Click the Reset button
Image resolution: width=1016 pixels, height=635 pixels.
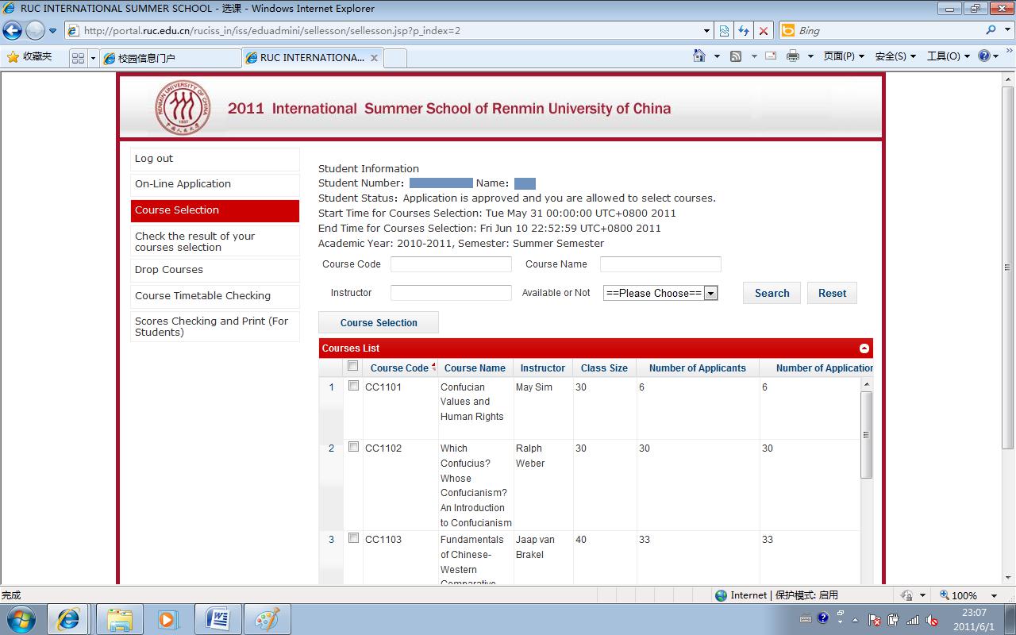click(x=832, y=293)
